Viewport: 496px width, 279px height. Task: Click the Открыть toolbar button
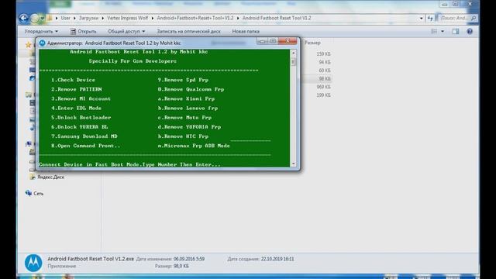[83, 31]
